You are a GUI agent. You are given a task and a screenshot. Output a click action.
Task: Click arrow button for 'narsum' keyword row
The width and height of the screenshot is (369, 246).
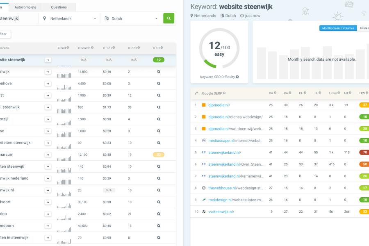tap(48, 155)
